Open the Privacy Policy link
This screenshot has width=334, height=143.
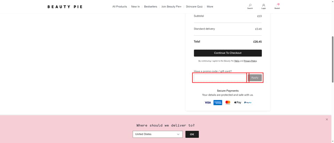click(250, 61)
